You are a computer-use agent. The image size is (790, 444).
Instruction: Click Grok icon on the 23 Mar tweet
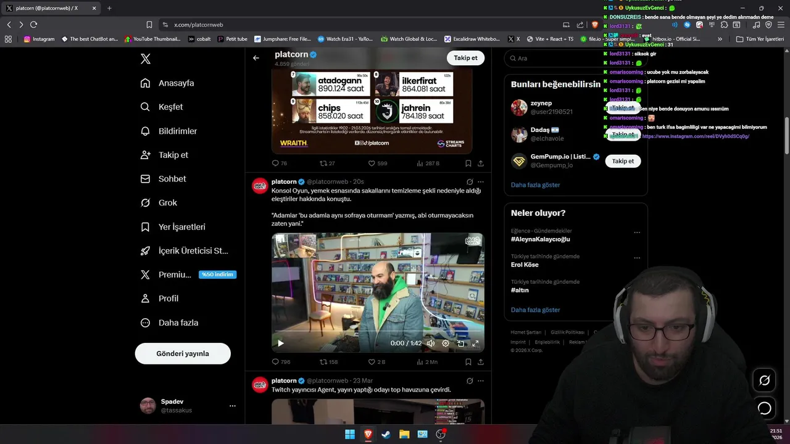click(470, 380)
